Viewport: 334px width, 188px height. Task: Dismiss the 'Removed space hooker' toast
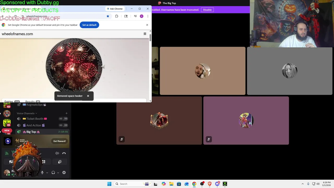coord(88,96)
